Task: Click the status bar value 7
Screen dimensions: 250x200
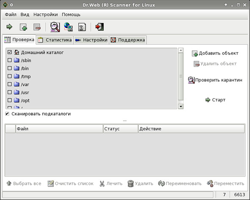Action: click(224, 195)
